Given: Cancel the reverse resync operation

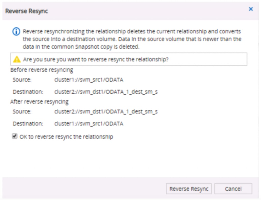Looking at the screenshot, I should (x=233, y=189).
